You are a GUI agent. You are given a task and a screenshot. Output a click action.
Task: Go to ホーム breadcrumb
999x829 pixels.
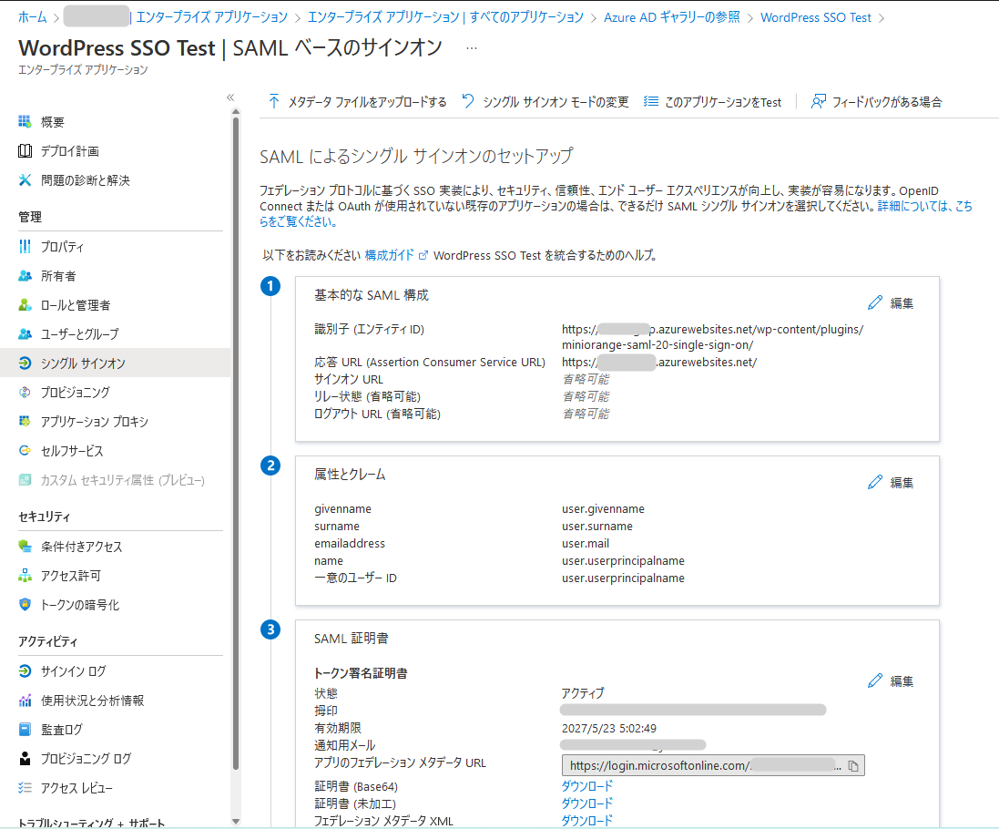(33, 17)
